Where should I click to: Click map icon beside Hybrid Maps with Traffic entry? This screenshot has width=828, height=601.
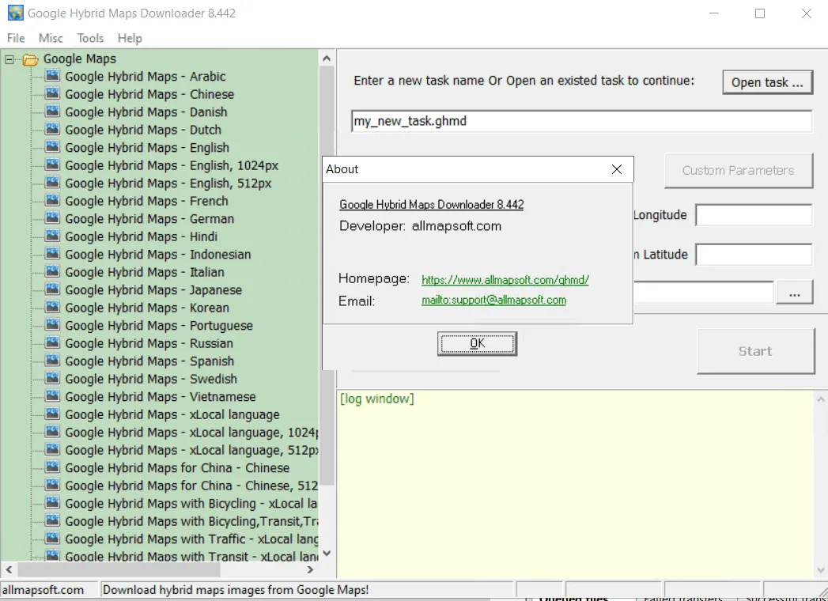52,539
